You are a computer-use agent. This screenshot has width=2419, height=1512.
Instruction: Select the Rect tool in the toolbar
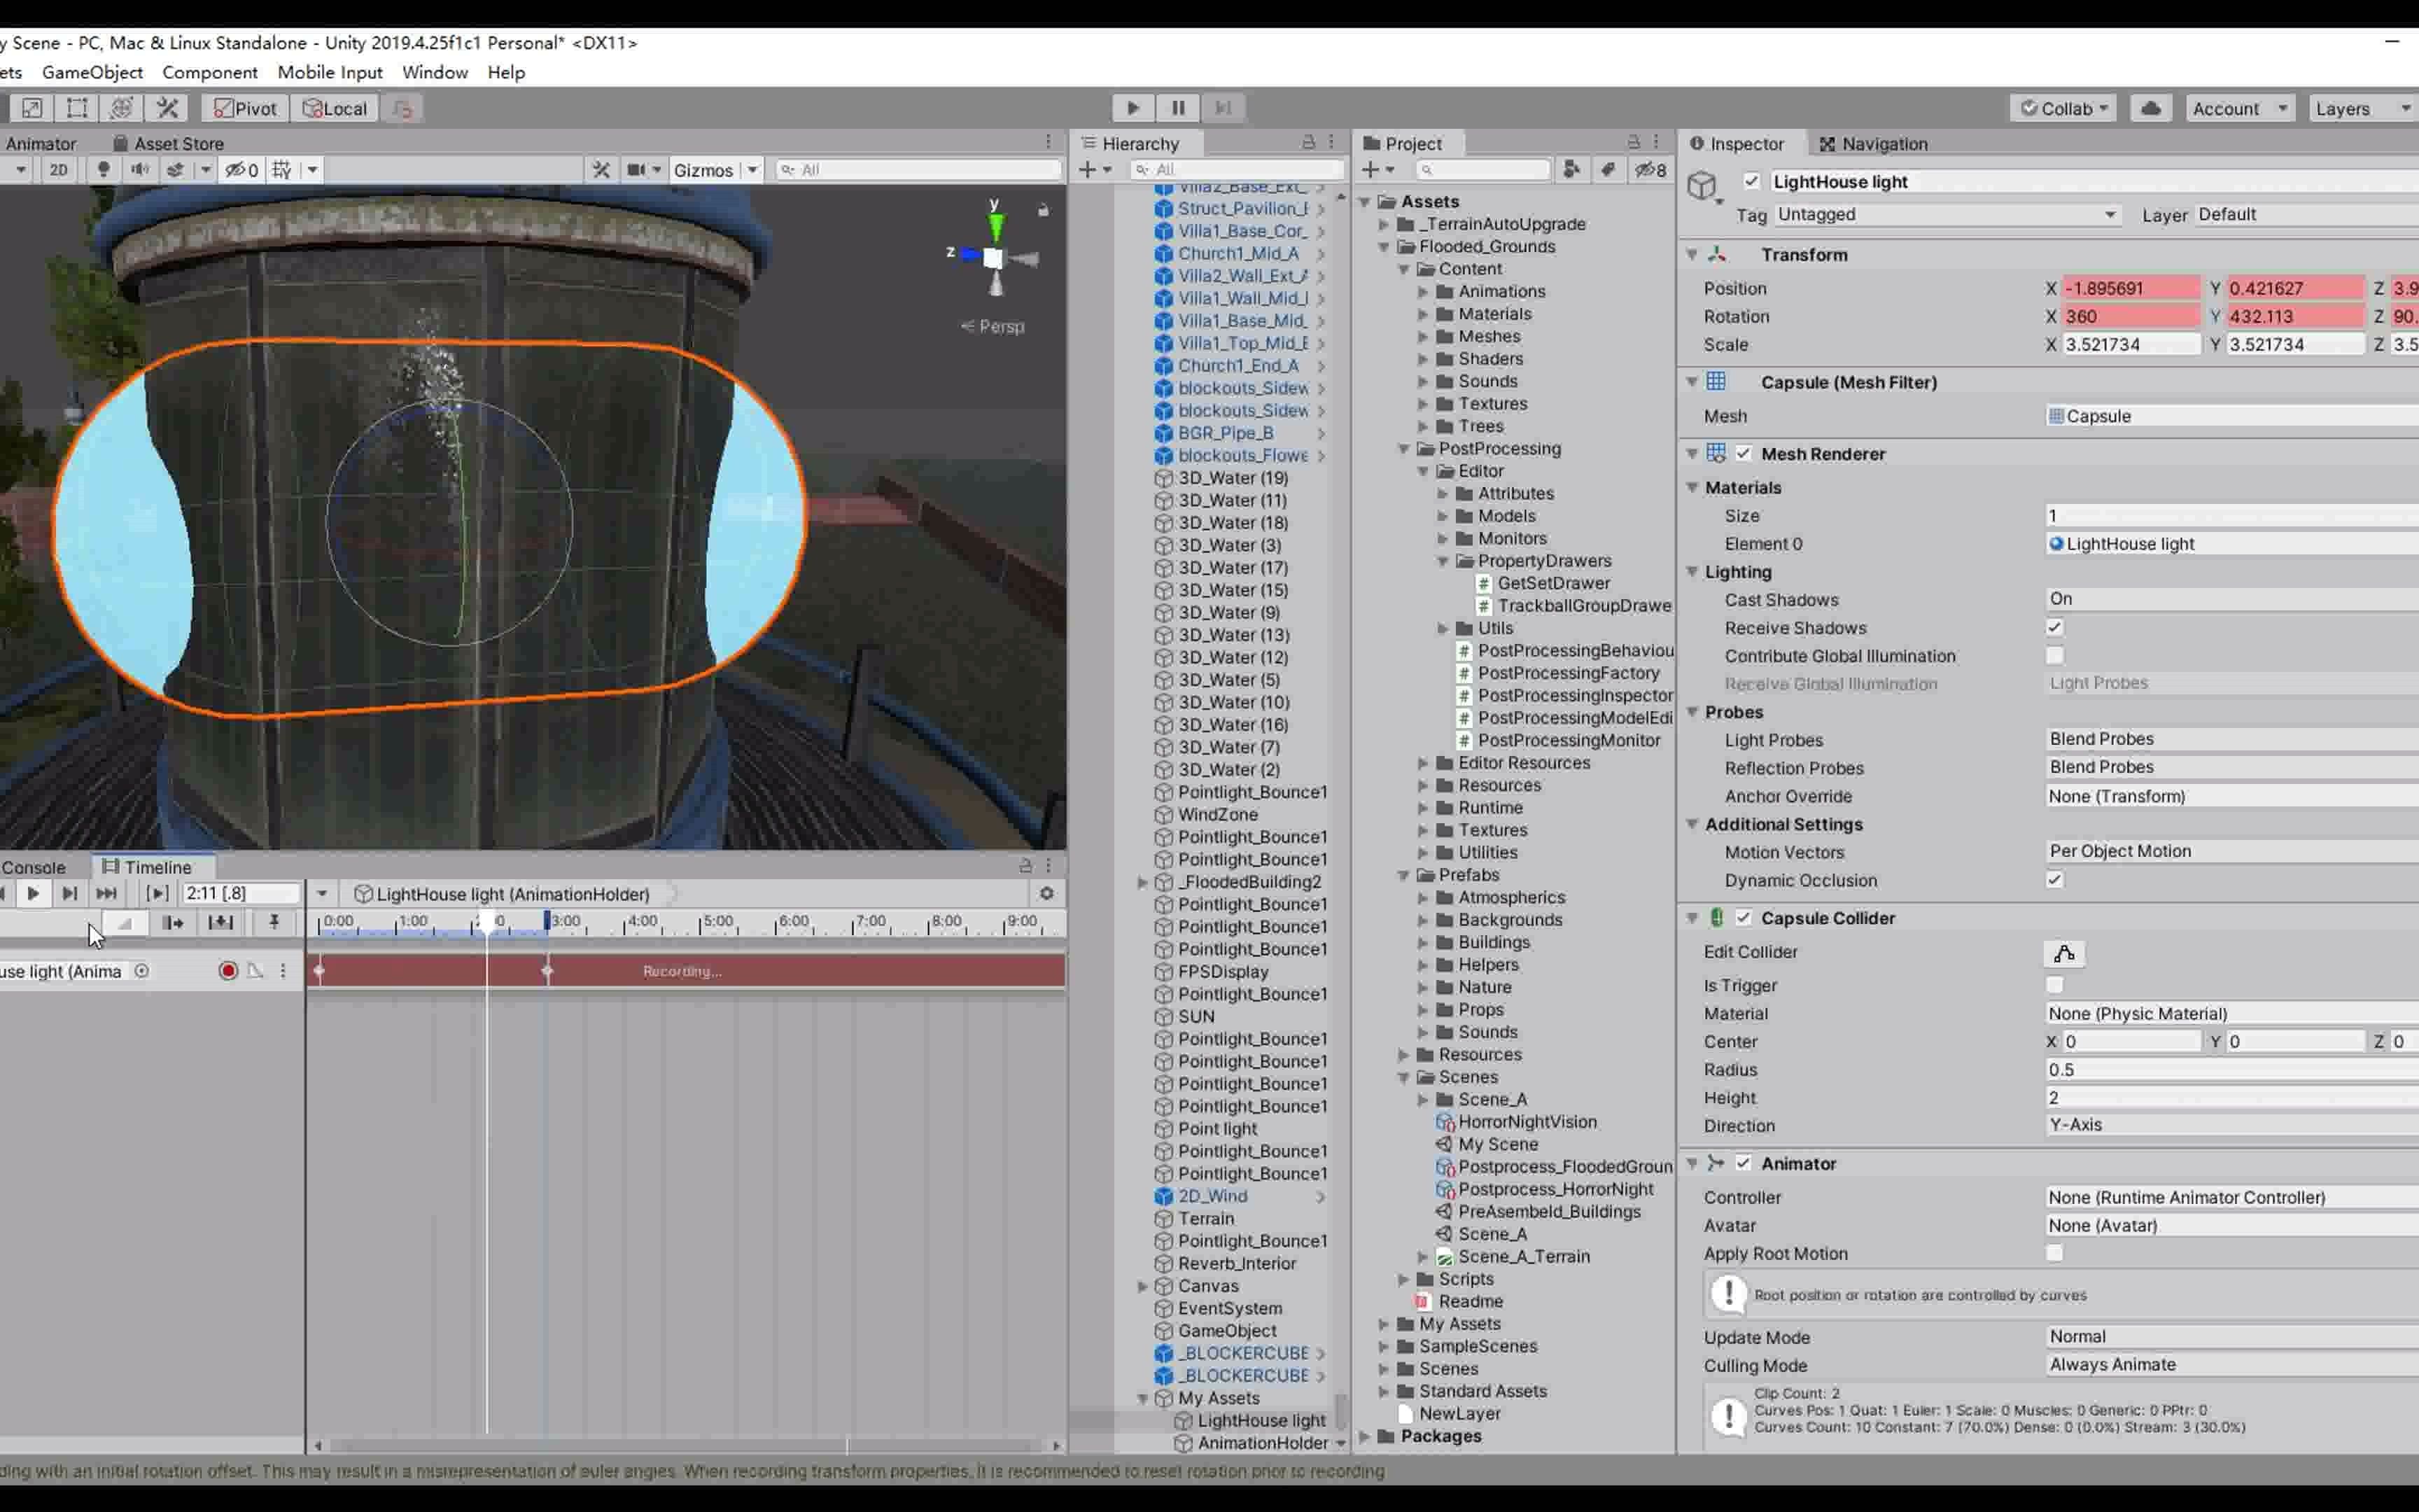point(77,108)
